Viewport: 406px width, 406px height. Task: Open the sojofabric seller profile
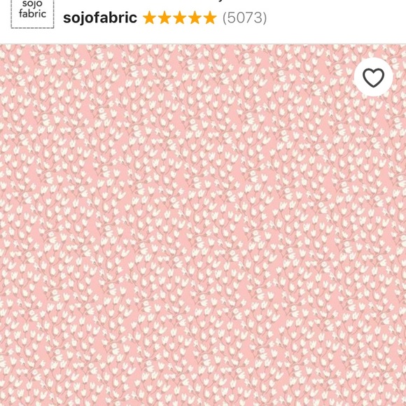[x=100, y=18]
